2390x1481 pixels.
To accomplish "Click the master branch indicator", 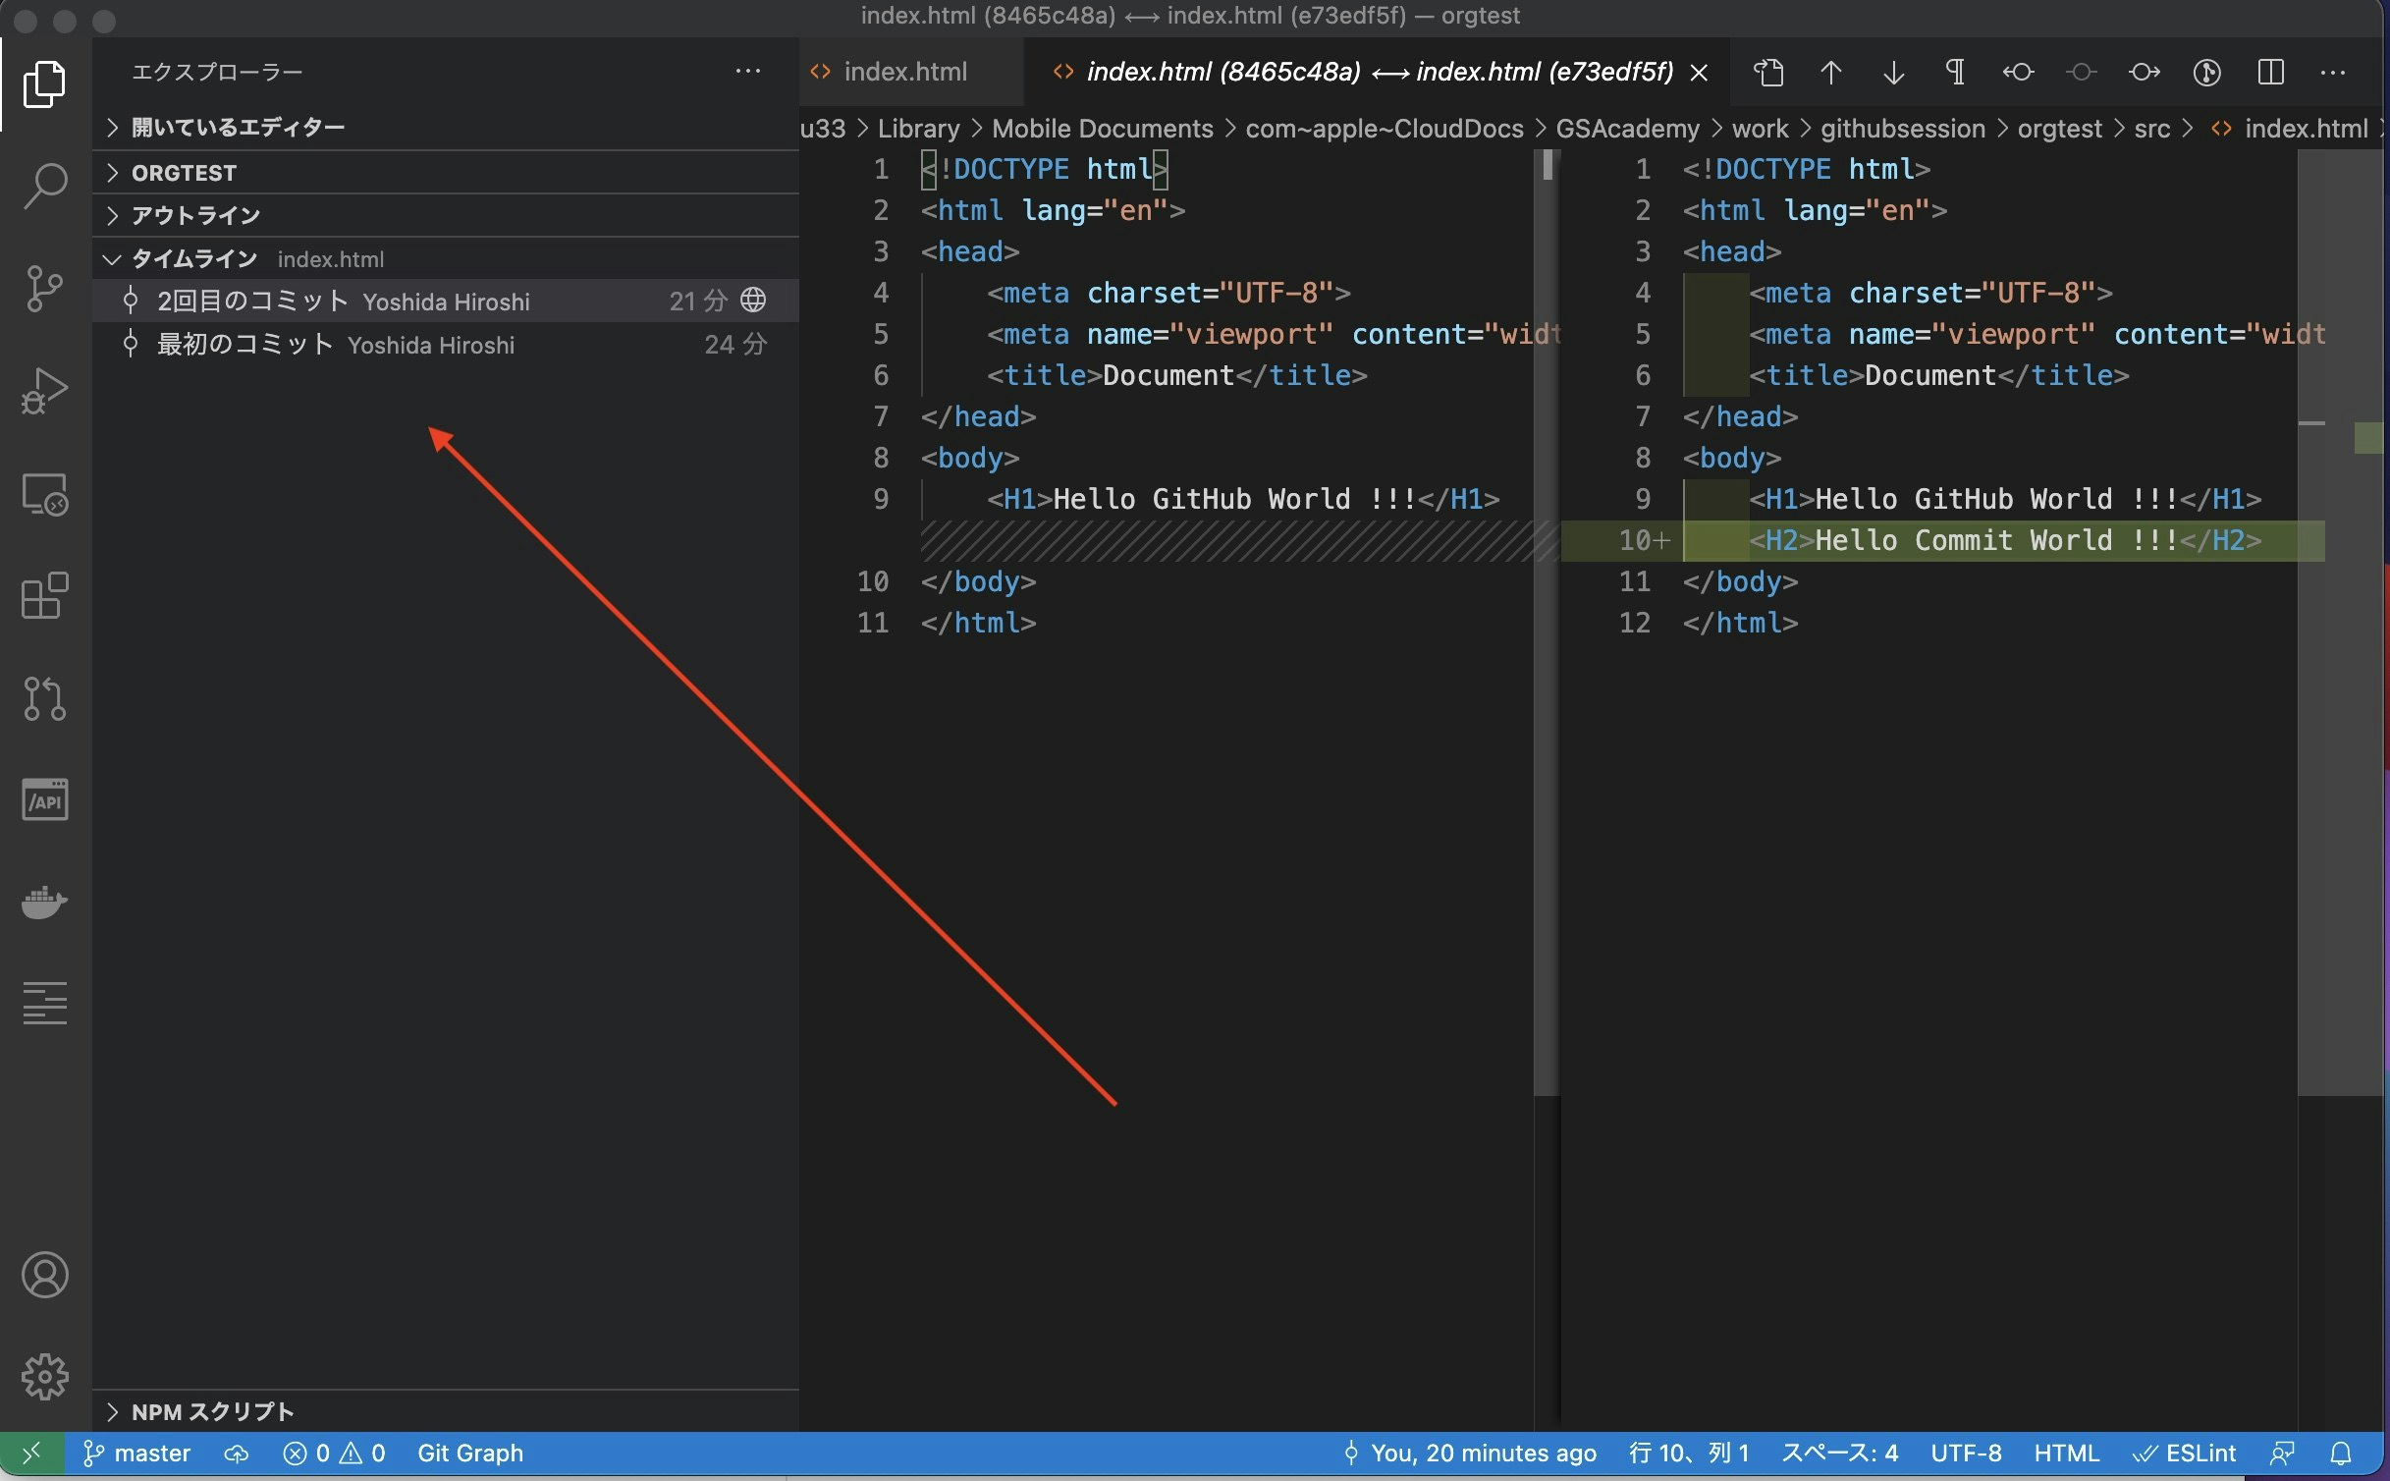I will (x=137, y=1454).
